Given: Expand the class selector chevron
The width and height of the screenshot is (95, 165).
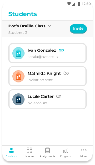Looking at the screenshot, I should [50, 26].
